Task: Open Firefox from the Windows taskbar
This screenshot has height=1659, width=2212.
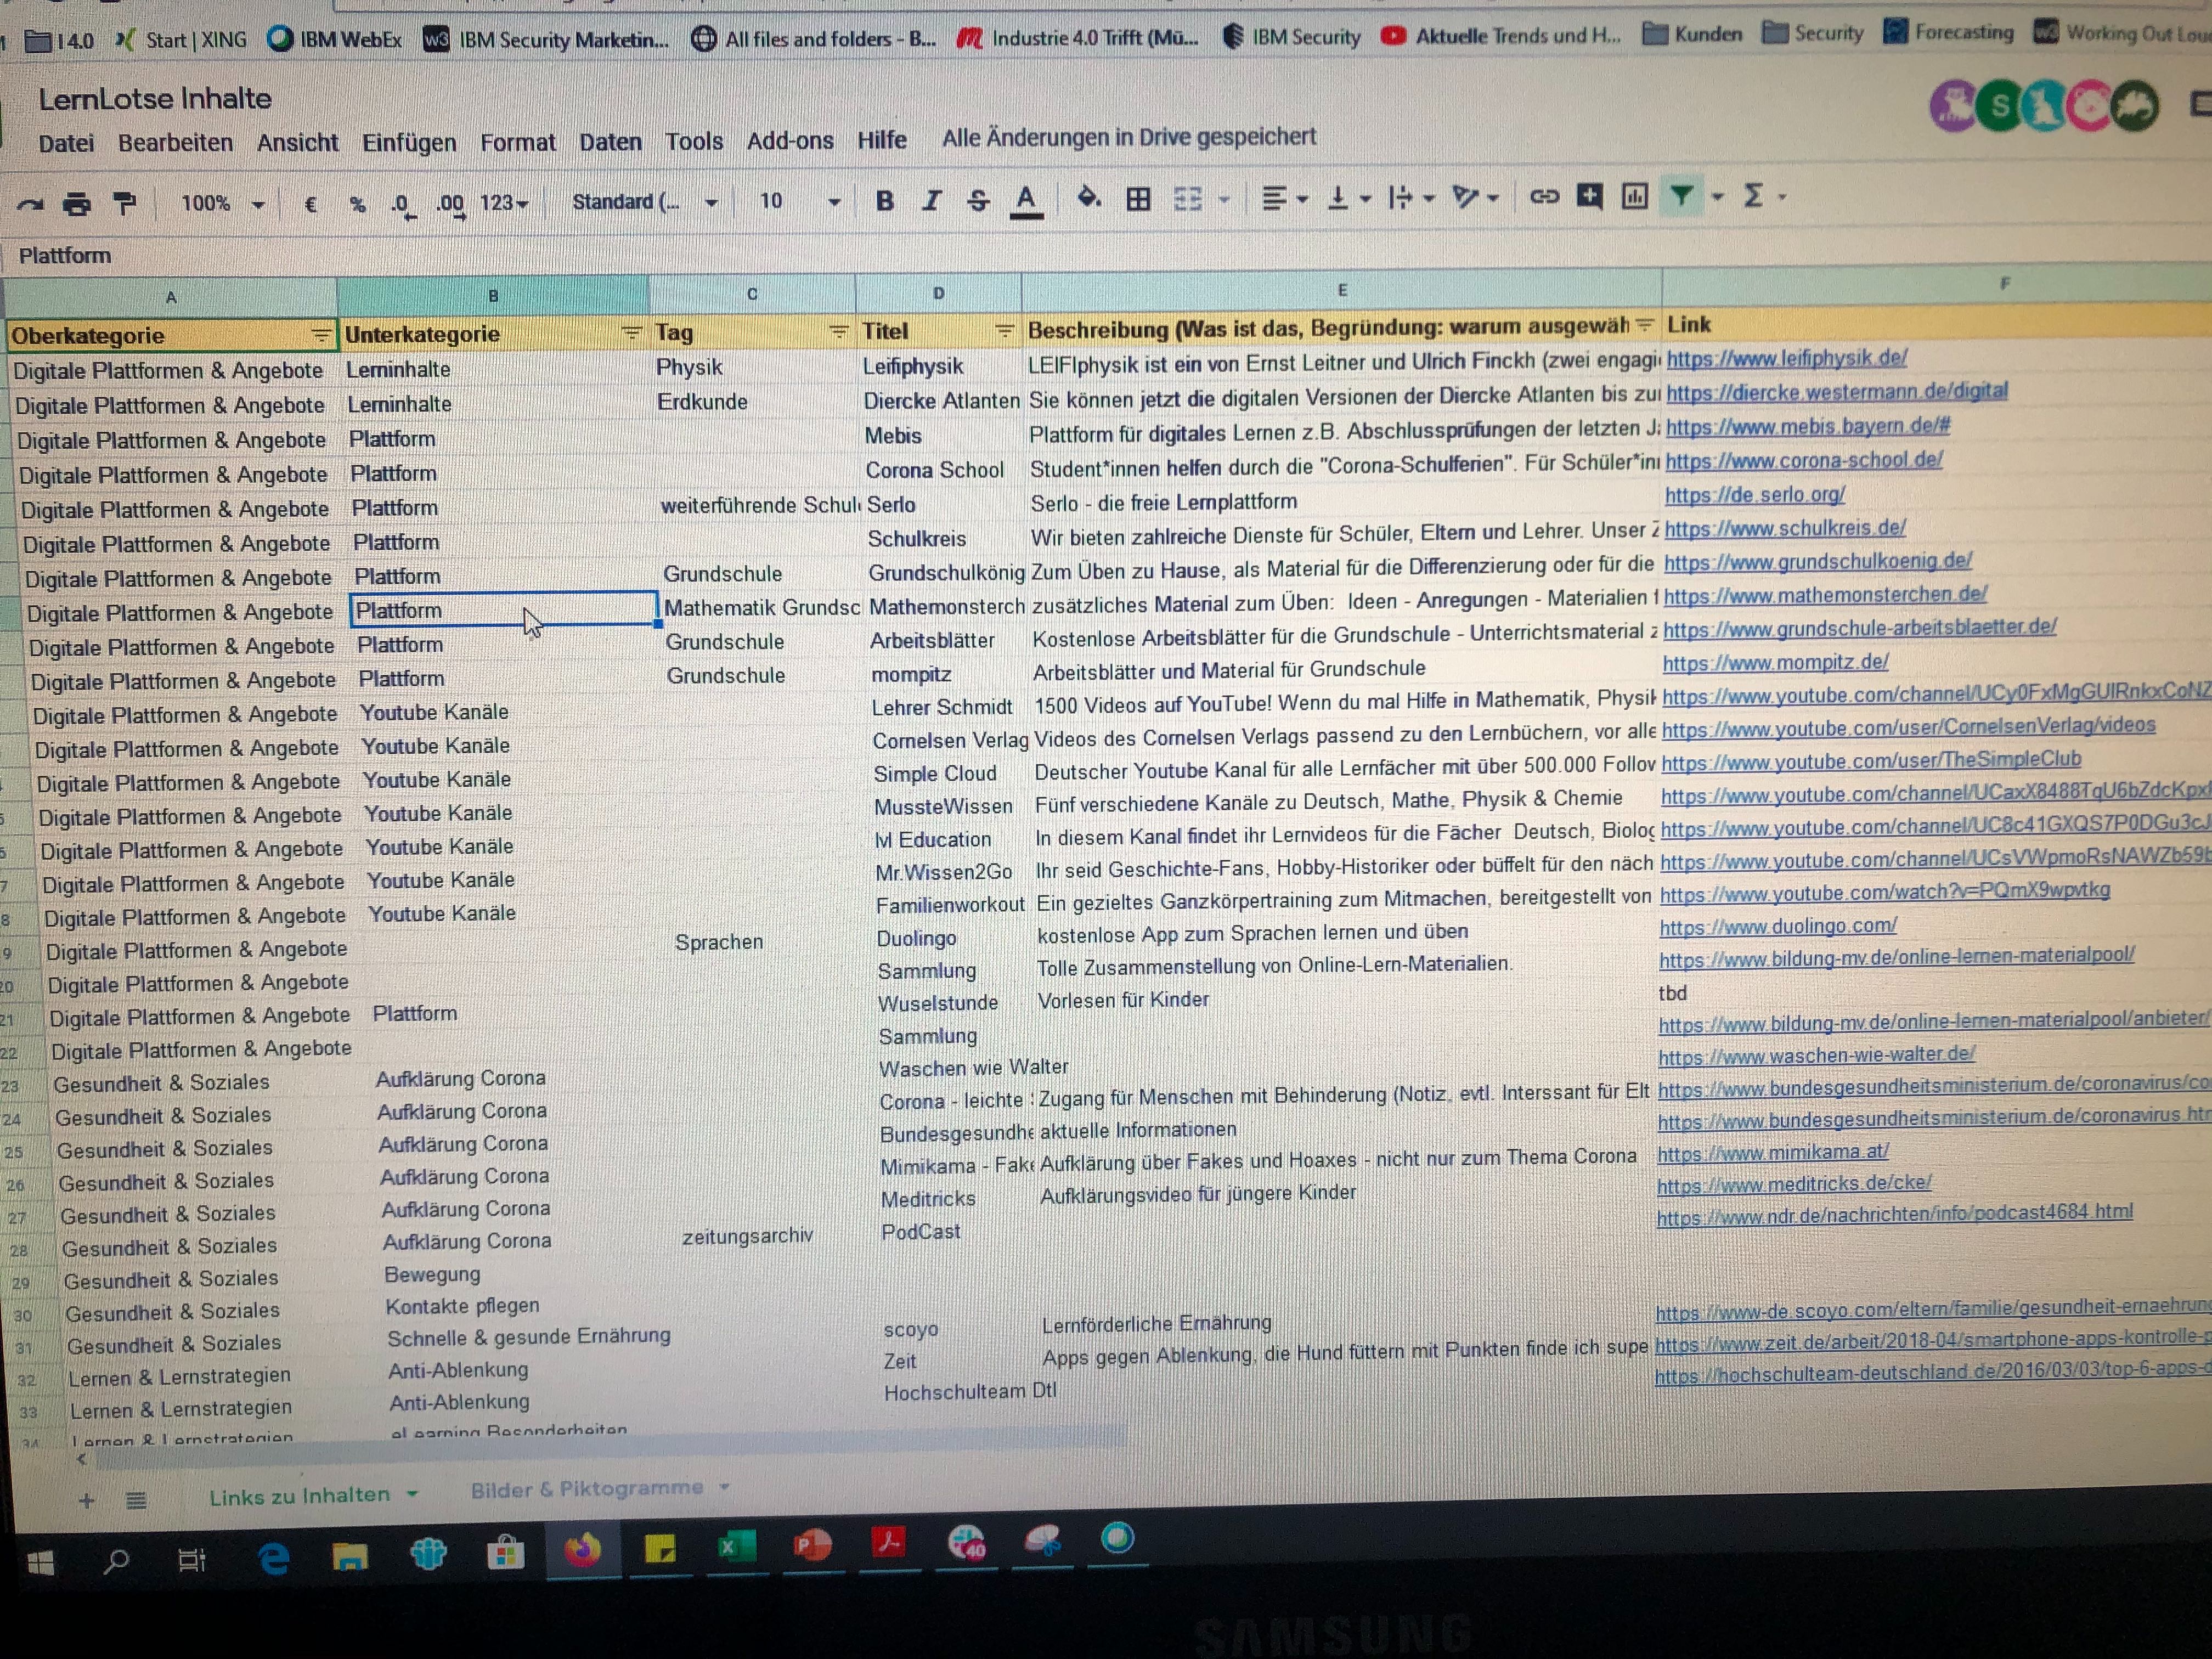Action: click(x=582, y=1549)
